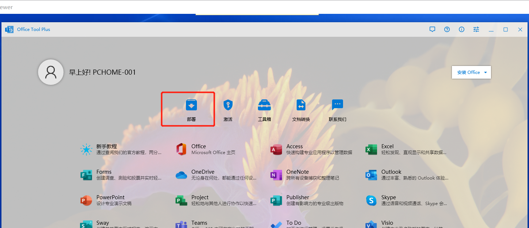Launch the Visio app icon
The width and height of the screenshot is (529, 228).
point(371,224)
